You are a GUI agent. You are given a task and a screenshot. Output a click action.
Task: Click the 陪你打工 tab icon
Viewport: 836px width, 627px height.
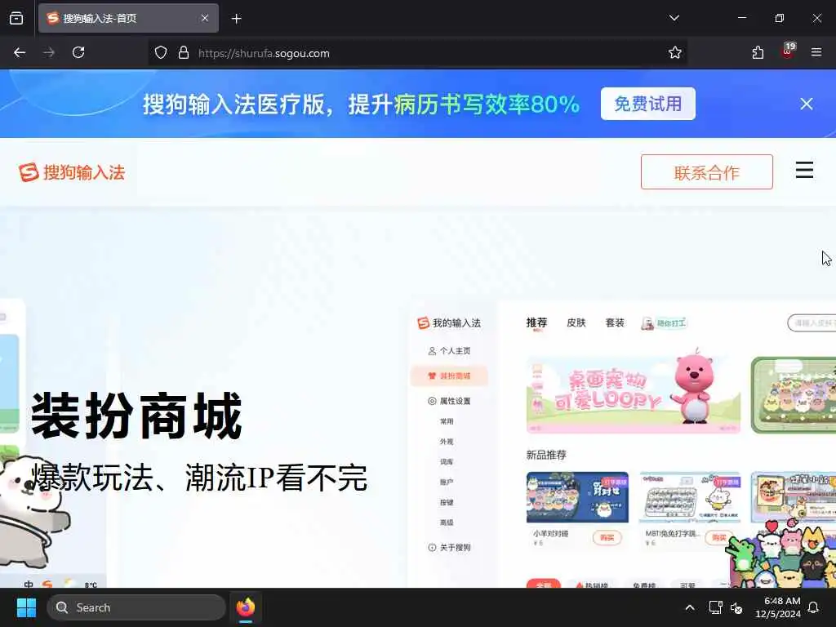(664, 323)
